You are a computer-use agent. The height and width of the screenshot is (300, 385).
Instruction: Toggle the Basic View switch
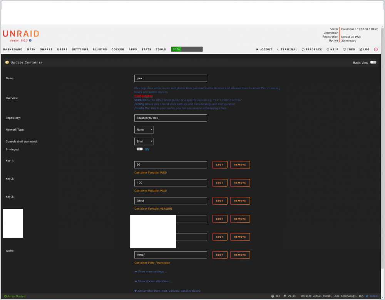tap(373, 62)
